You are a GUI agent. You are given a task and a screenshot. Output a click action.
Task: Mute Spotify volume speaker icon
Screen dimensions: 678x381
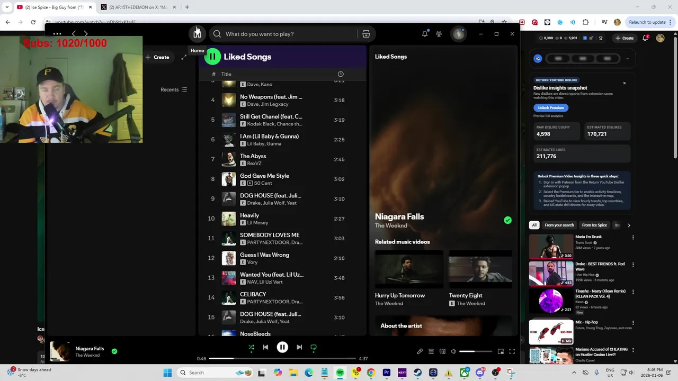click(x=453, y=351)
